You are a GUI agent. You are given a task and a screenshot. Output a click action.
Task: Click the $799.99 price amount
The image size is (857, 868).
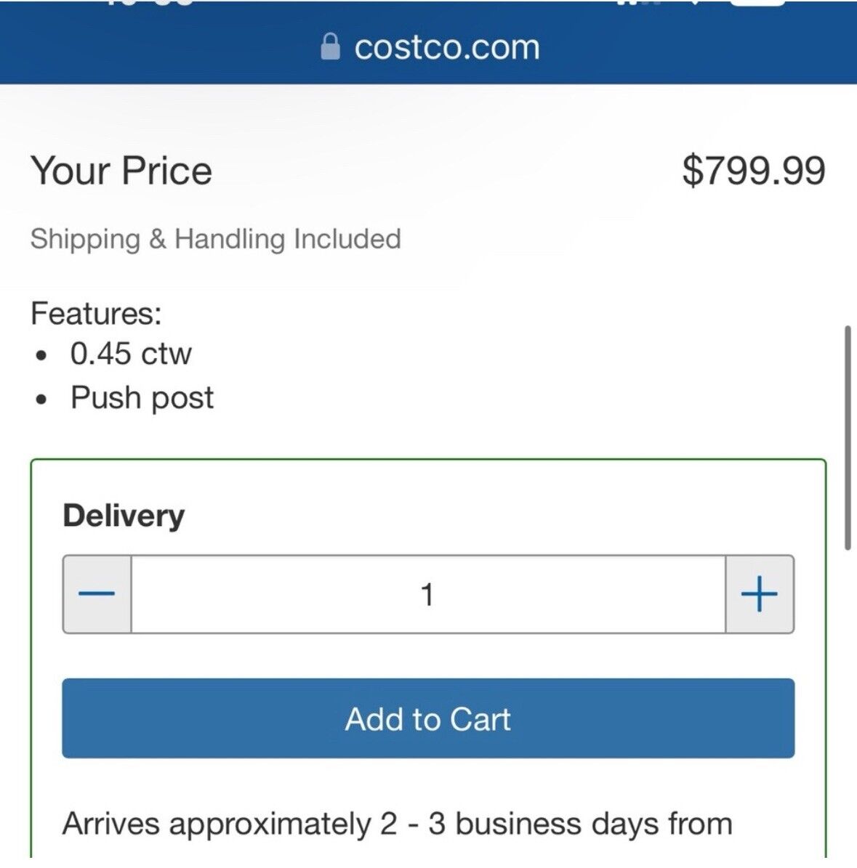coord(753,171)
